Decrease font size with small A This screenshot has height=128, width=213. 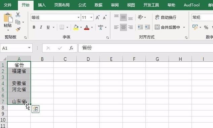tap(105, 18)
